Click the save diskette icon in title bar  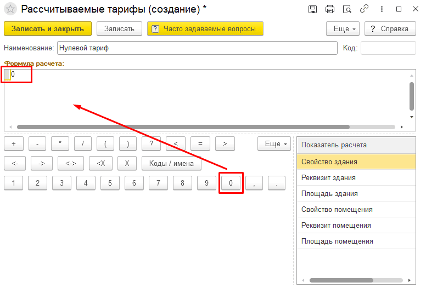pos(312,9)
